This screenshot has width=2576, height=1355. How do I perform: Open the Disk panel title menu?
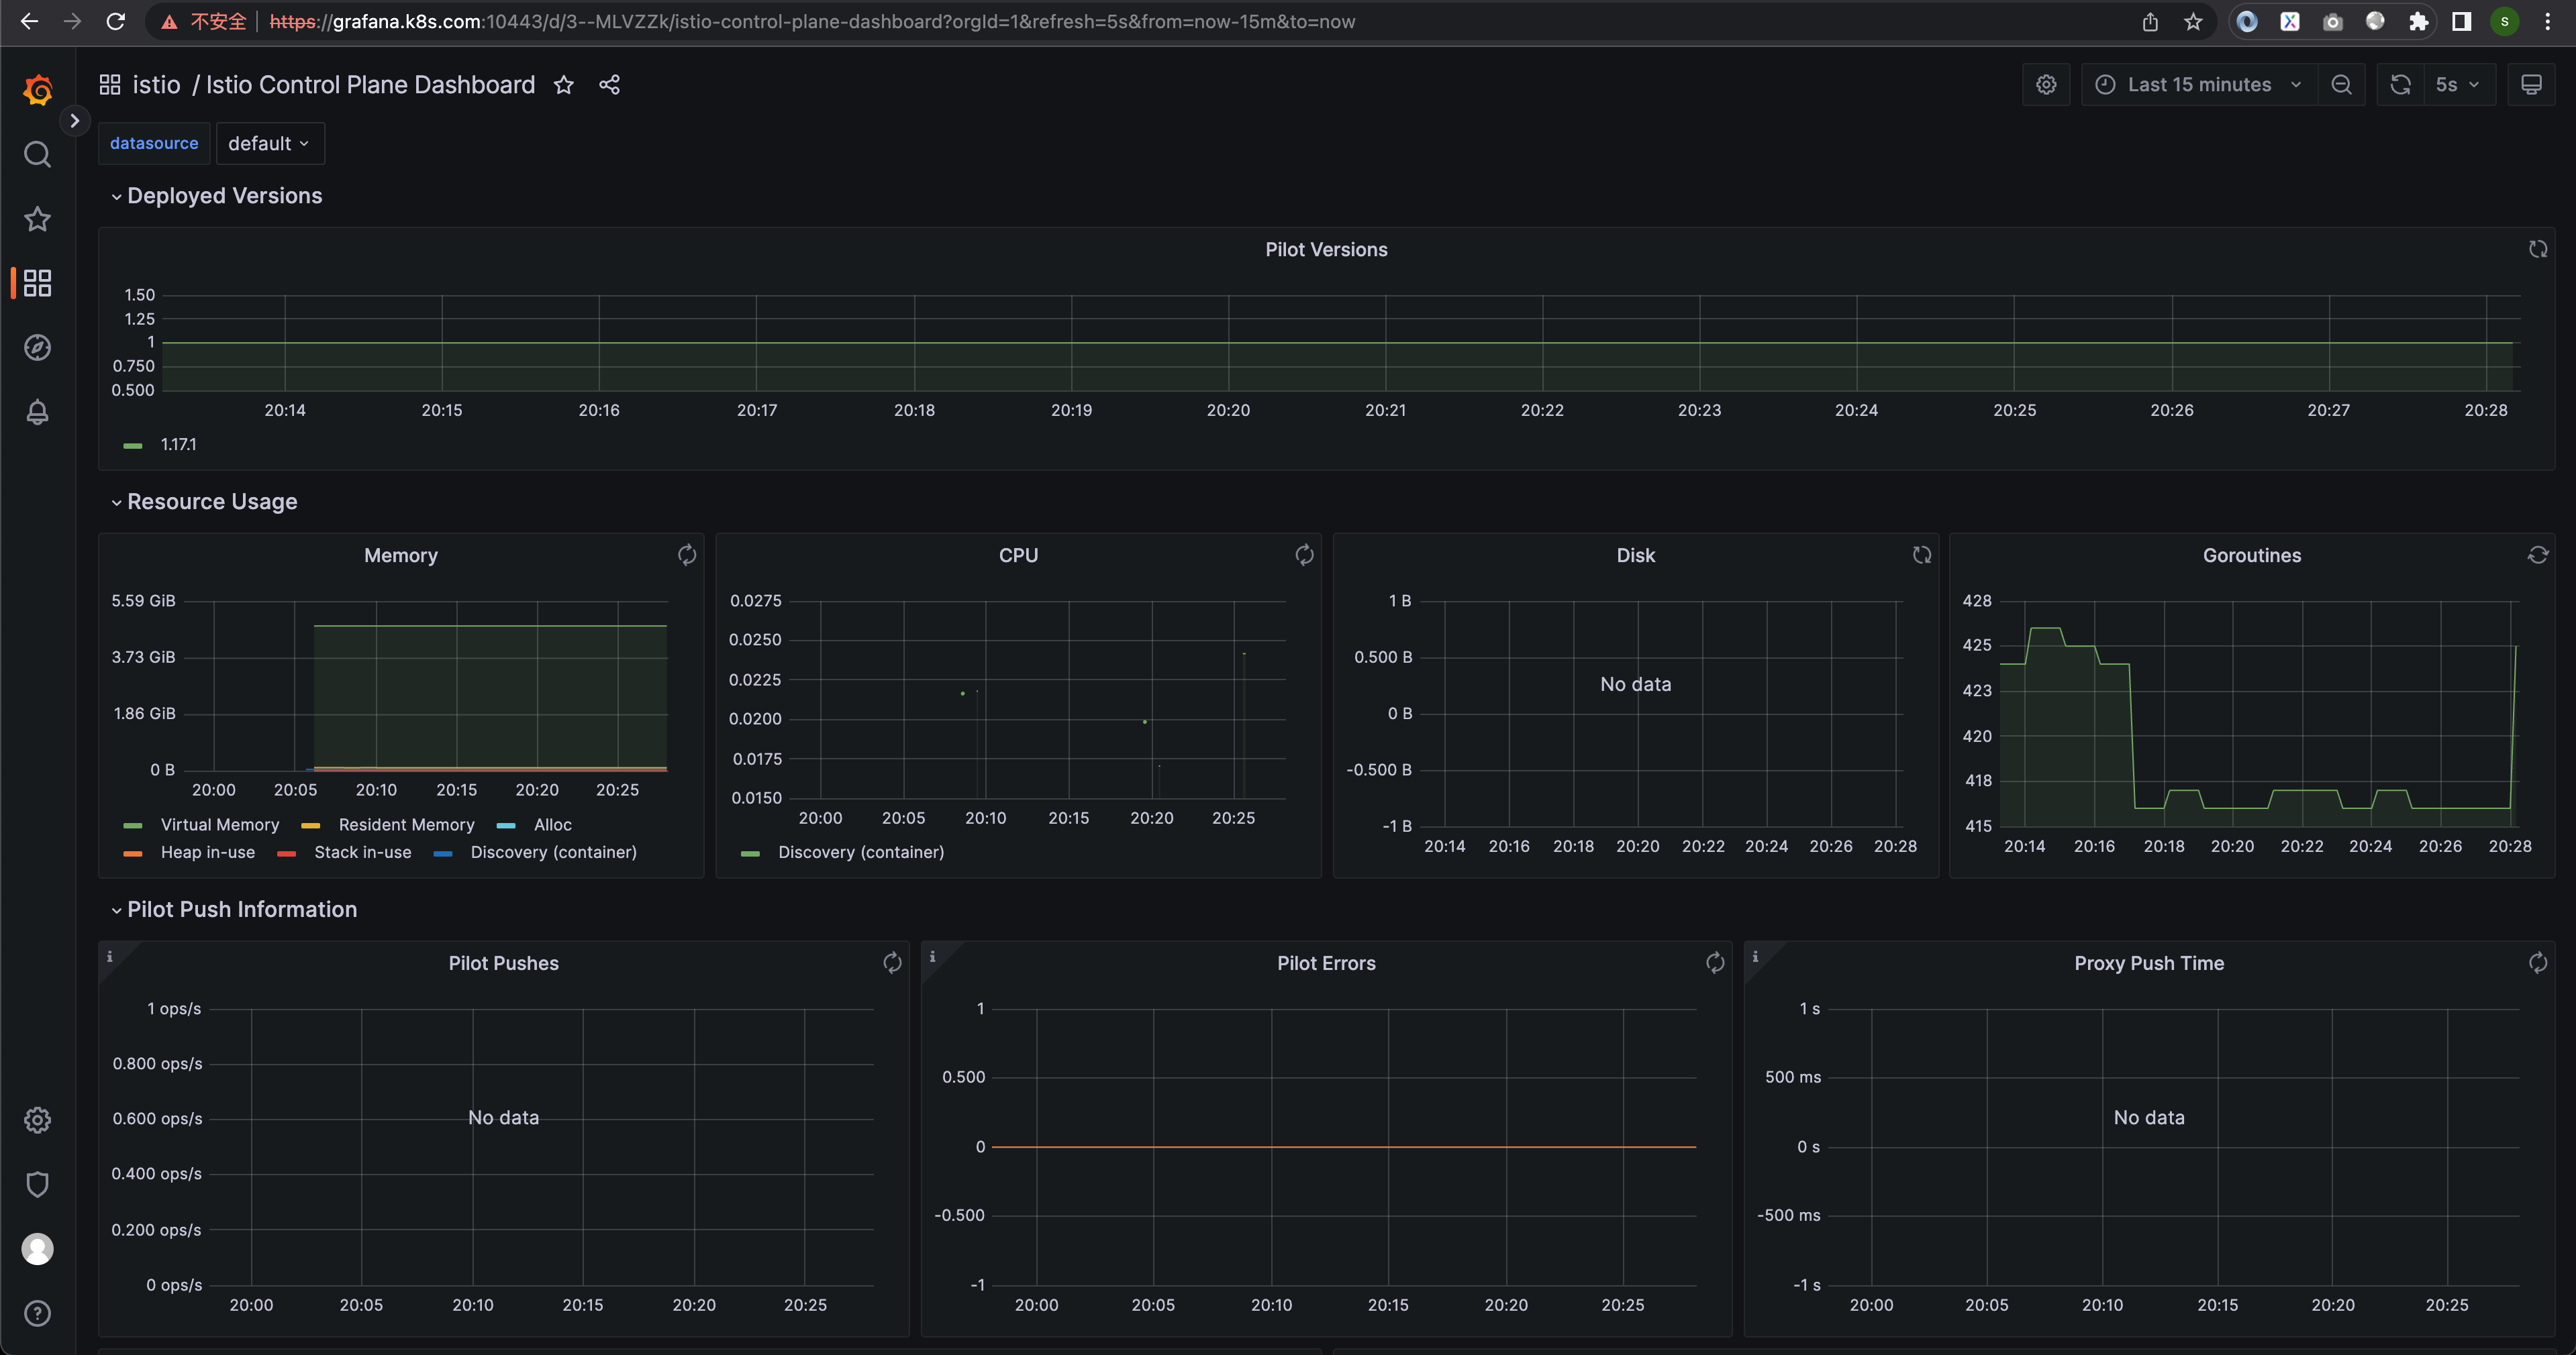(1636, 555)
